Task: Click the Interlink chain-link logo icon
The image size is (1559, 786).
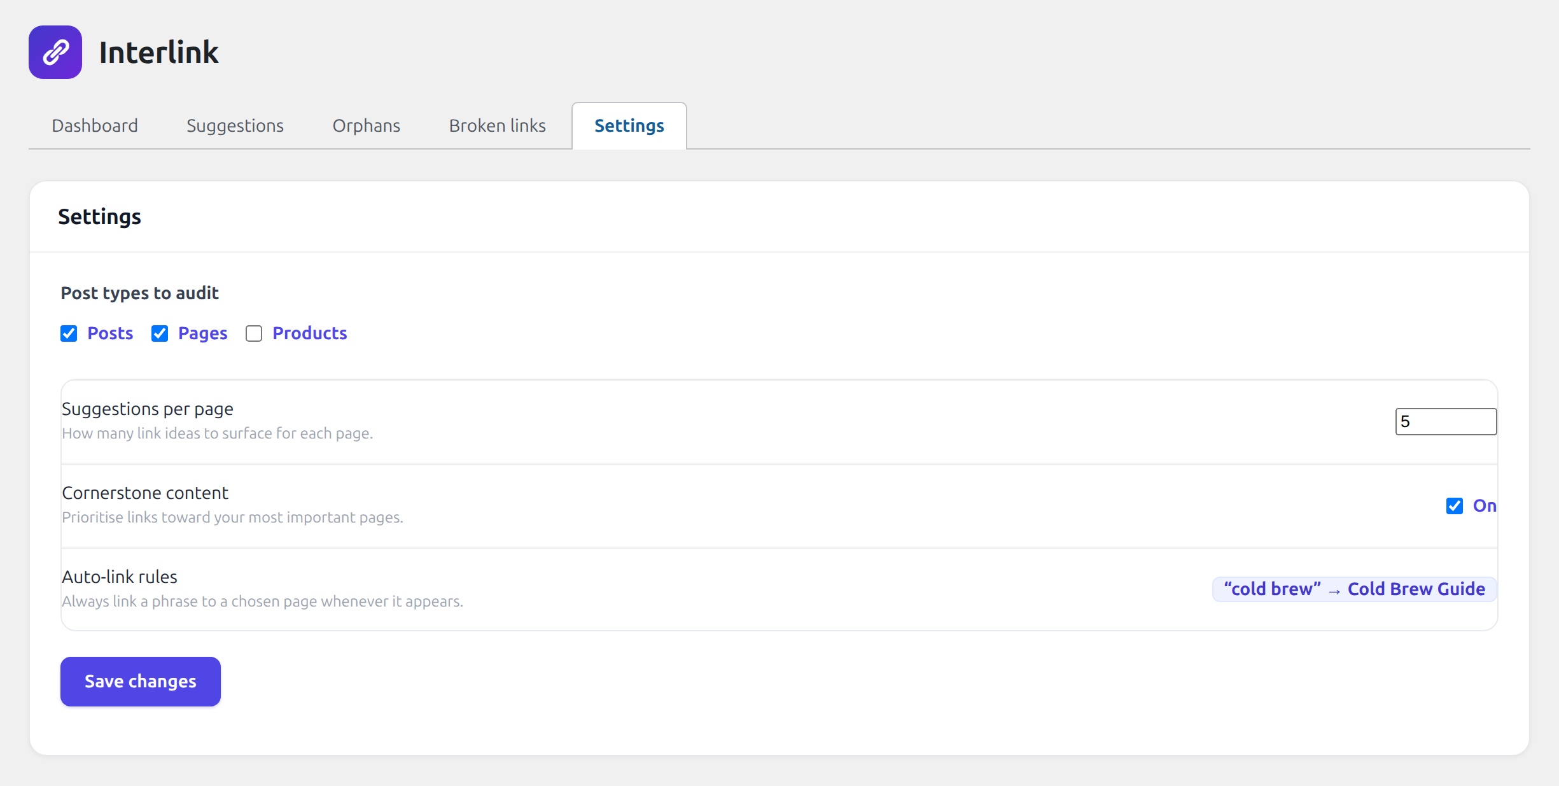Action: pos(55,52)
